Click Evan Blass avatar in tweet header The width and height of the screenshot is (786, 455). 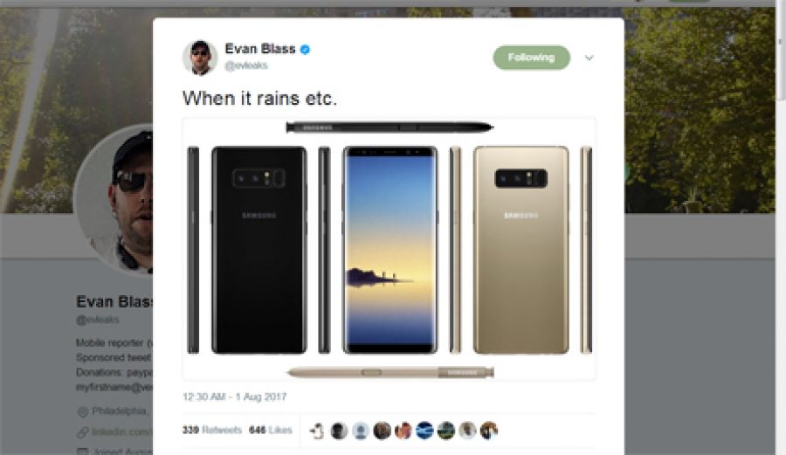[x=200, y=58]
